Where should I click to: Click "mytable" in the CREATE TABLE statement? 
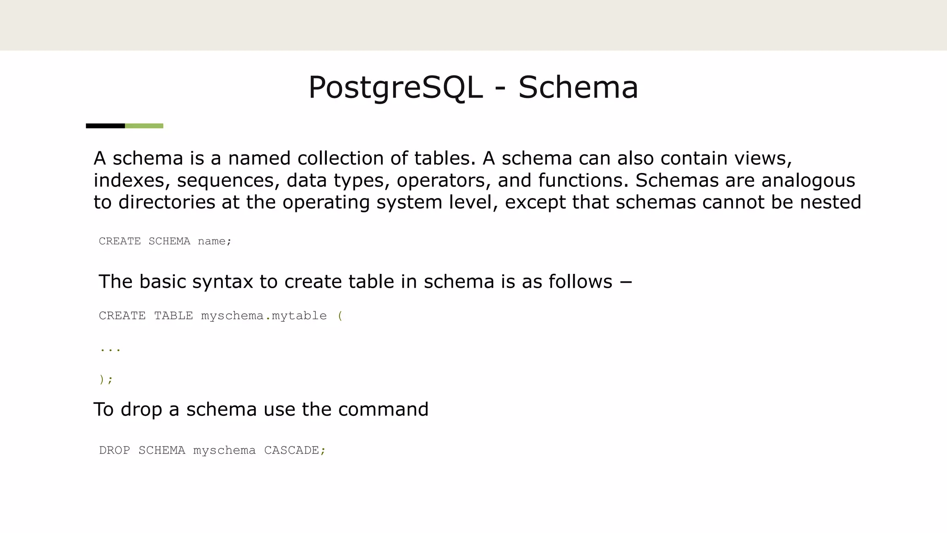(x=299, y=316)
